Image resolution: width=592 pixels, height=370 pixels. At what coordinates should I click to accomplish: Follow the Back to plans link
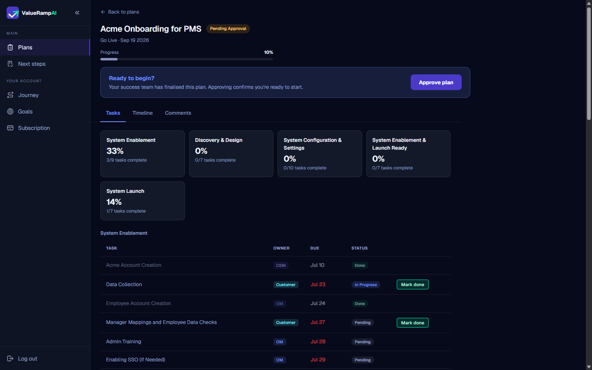[120, 12]
